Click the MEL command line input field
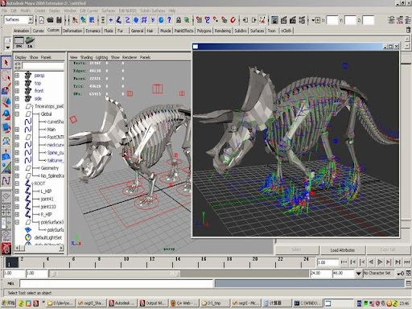Viewport: 412px width, 309px height. click(117, 283)
